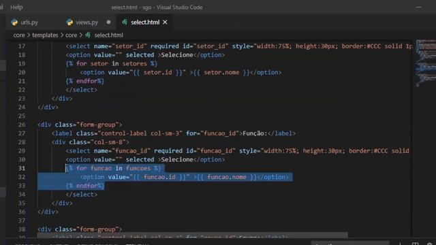Click the Django icon on select.html tab

coord(125,22)
